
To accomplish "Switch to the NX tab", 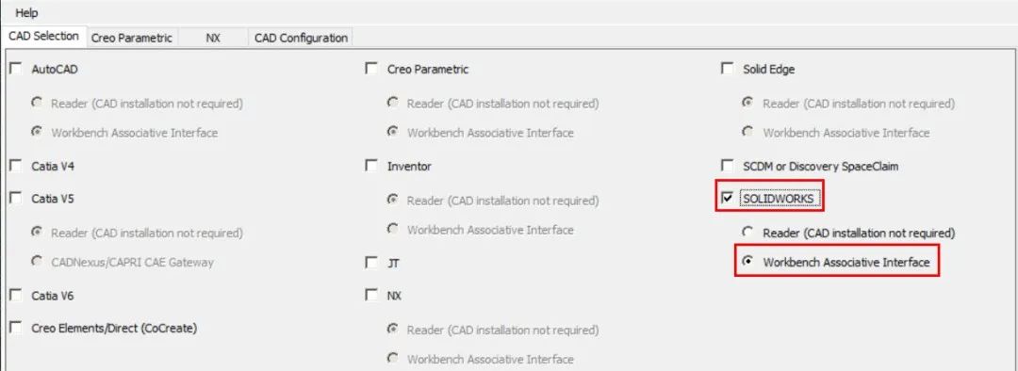I will (213, 38).
